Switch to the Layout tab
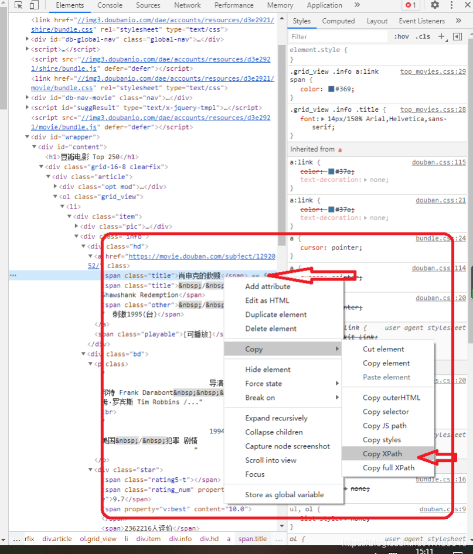The image size is (473, 554). tap(377, 21)
